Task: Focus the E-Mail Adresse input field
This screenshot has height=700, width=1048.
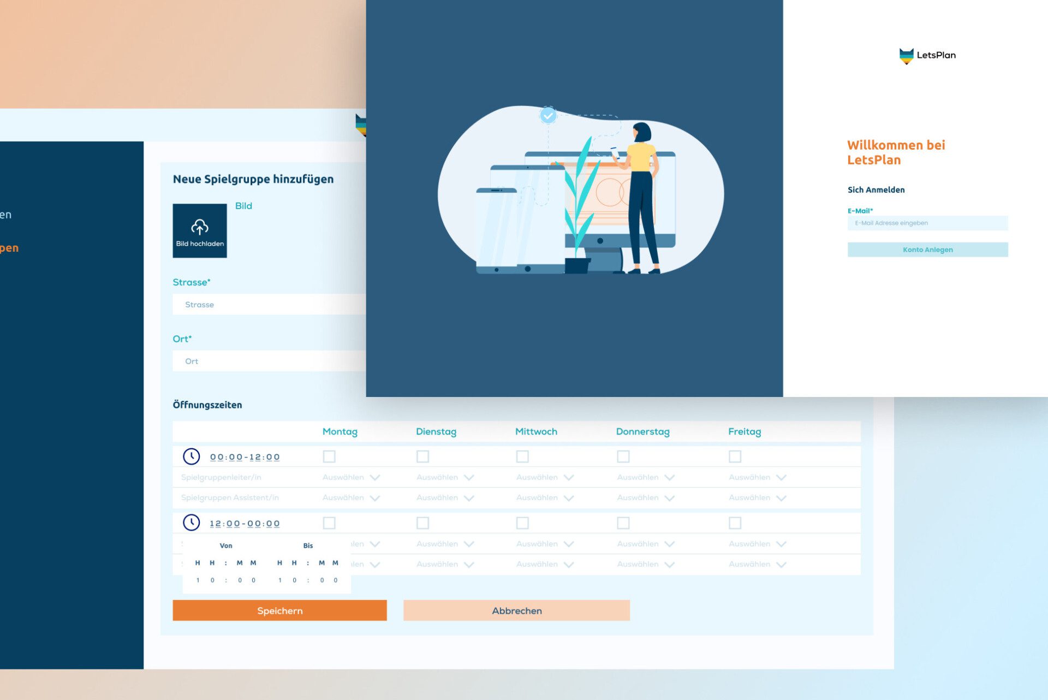Action: pos(927,223)
